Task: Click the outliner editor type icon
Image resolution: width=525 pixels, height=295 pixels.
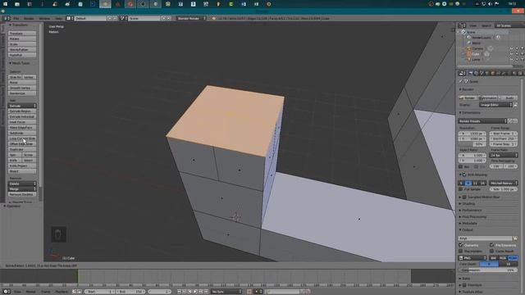Action: 461,25
